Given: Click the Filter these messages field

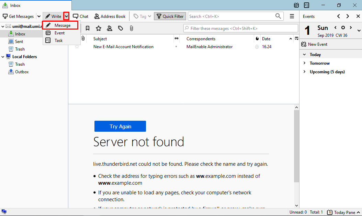Looking at the screenshot, I should pyautogui.click(x=240, y=28).
